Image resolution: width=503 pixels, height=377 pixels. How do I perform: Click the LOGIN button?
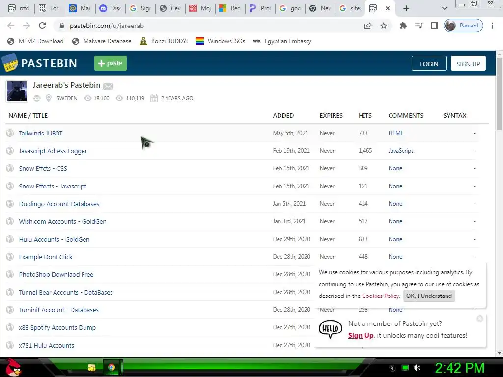pyautogui.click(x=429, y=63)
